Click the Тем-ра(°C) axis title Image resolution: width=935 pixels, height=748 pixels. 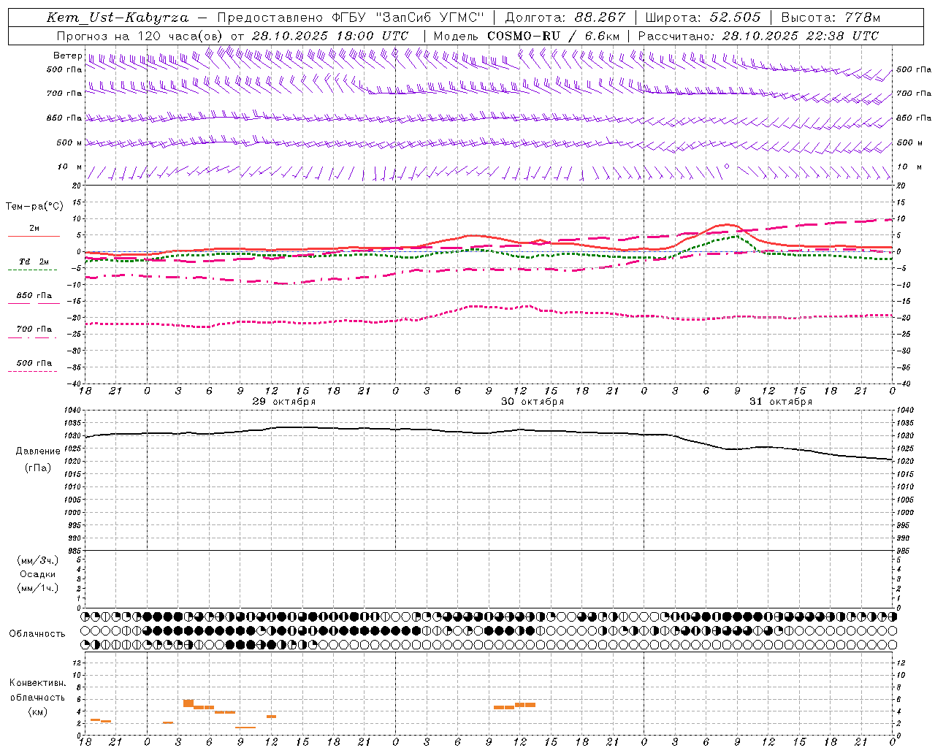(x=34, y=207)
